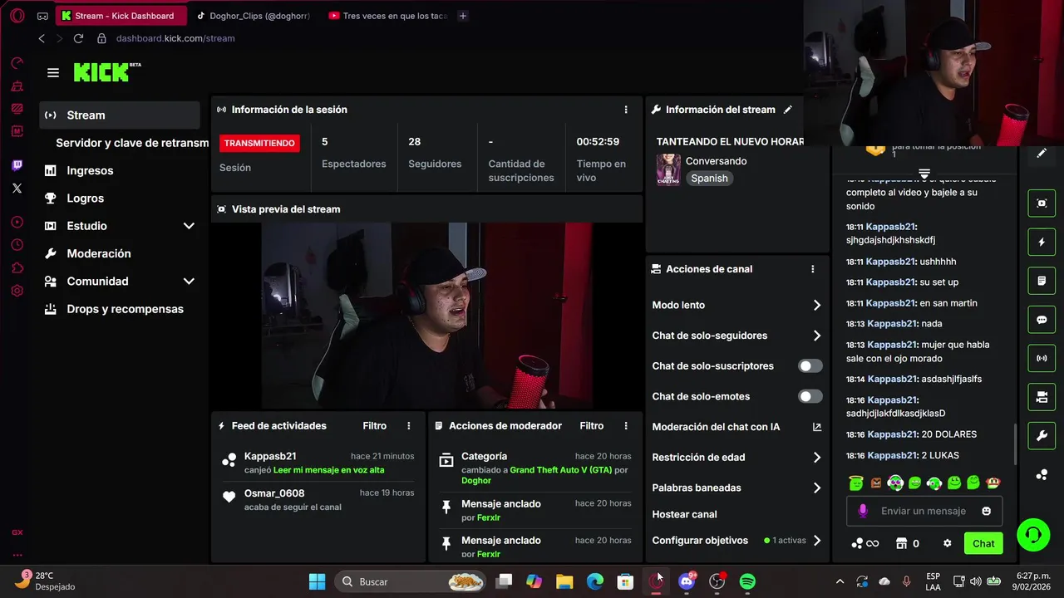Click the camera icon in right toolbar

click(1042, 397)
